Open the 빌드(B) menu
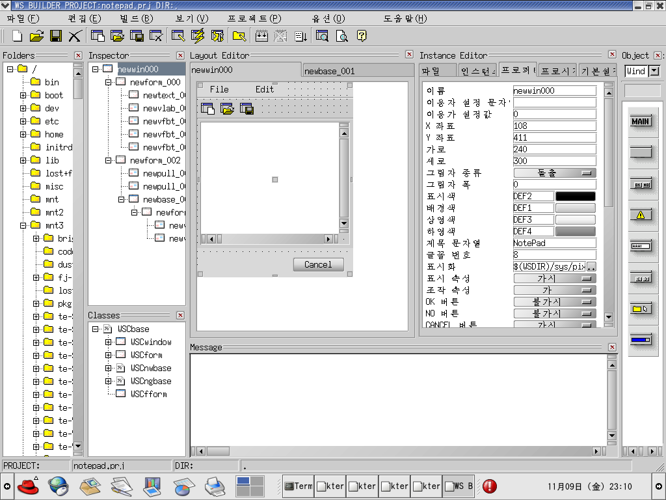The height and width of the screenshot is (500, 666). tap(137, 19)
